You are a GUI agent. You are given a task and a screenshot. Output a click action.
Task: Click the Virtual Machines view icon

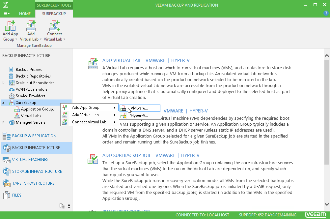coord(7,160)
